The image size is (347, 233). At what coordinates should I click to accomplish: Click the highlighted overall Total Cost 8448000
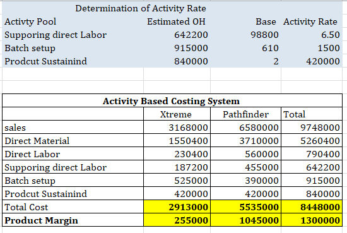tap(320, 207)
